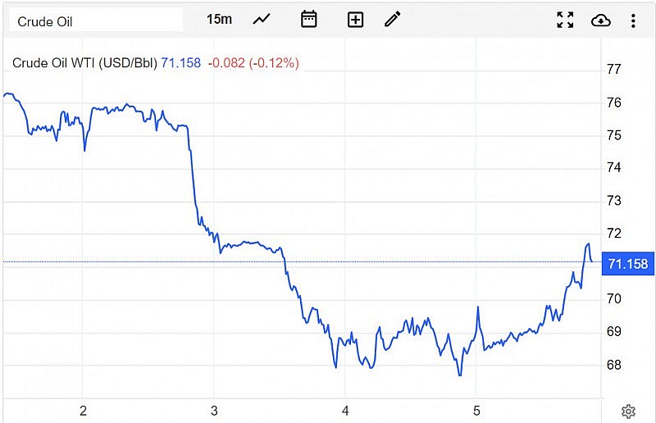Click the date label 4 on time axis
Image resolution: width=656 pixels, height=423 pixels.
tap(346, 410)
